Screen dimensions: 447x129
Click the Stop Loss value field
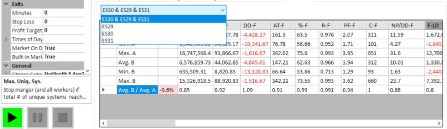[x=63, y=22]
